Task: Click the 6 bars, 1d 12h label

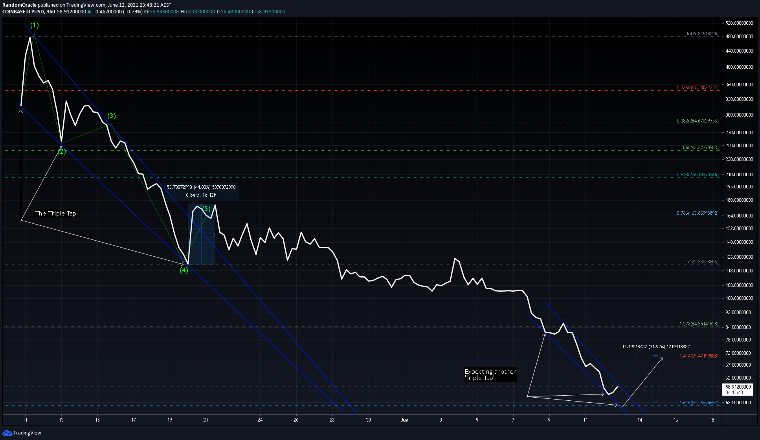Action: point(201,195)
